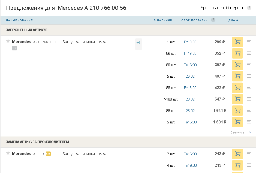256x173 pixels.
Task: Add the 1 691 ₽ offer to cart
Action: pyautogui.click(x=237, y=122)
